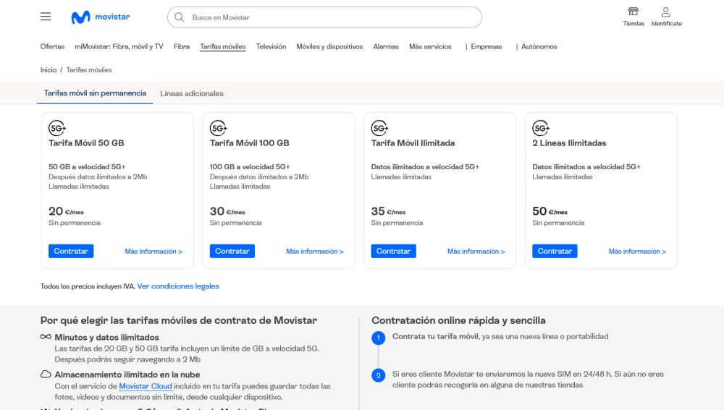Click Inicio in the breadcrumb
The image size is (724, 410).
tap(49, 70)
